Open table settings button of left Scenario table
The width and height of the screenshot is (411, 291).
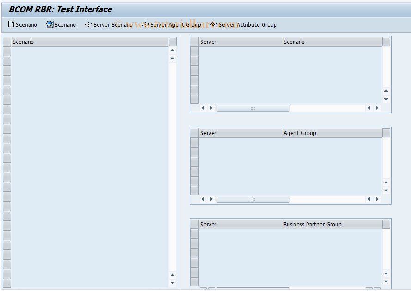(173, 42)
